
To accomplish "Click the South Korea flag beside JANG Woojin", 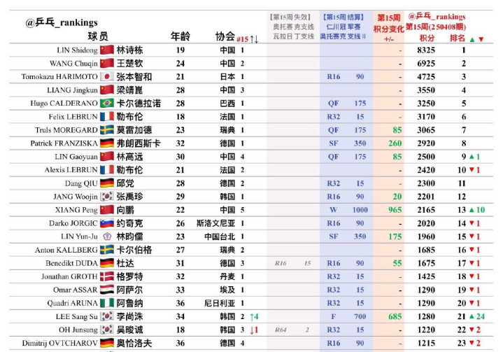I will (107, 197).
